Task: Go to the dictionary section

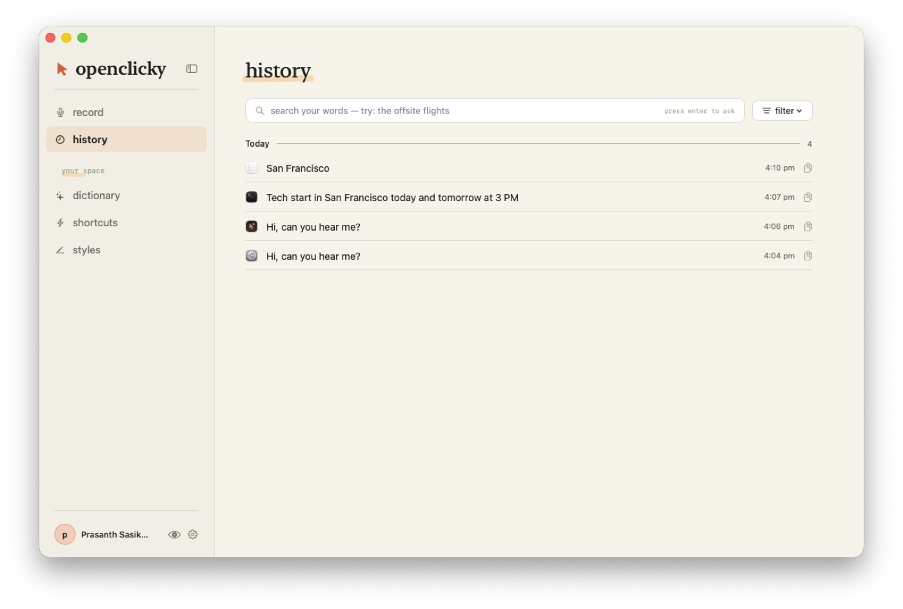Action: tap(126, 196)
